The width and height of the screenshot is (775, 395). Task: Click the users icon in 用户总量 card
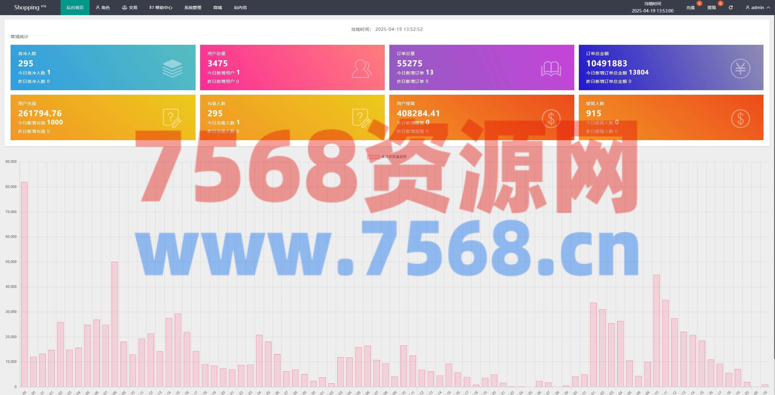361,69
